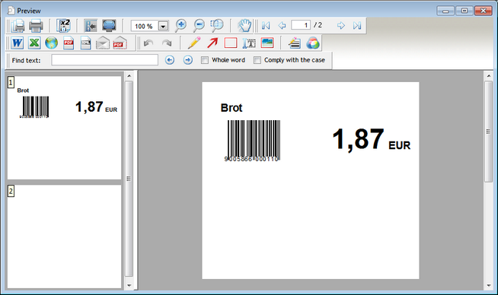Choose the red rectangle shape tool
Screen dimensions: 498x295
point(231,43)
